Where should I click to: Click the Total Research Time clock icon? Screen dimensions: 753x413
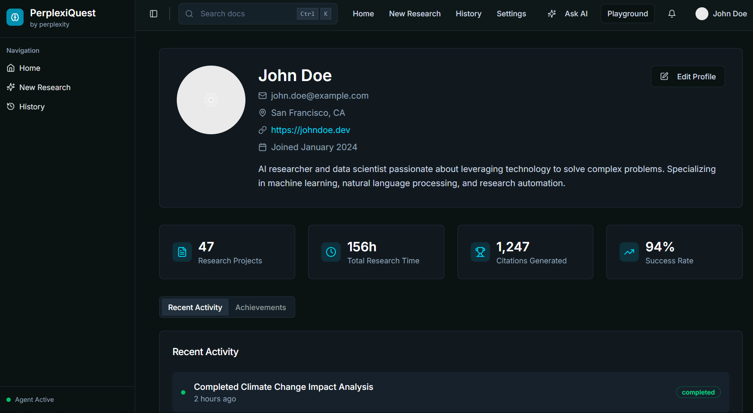tap(331, 252)
